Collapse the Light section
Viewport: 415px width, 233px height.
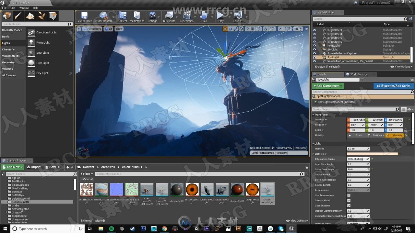click(313, 144)
